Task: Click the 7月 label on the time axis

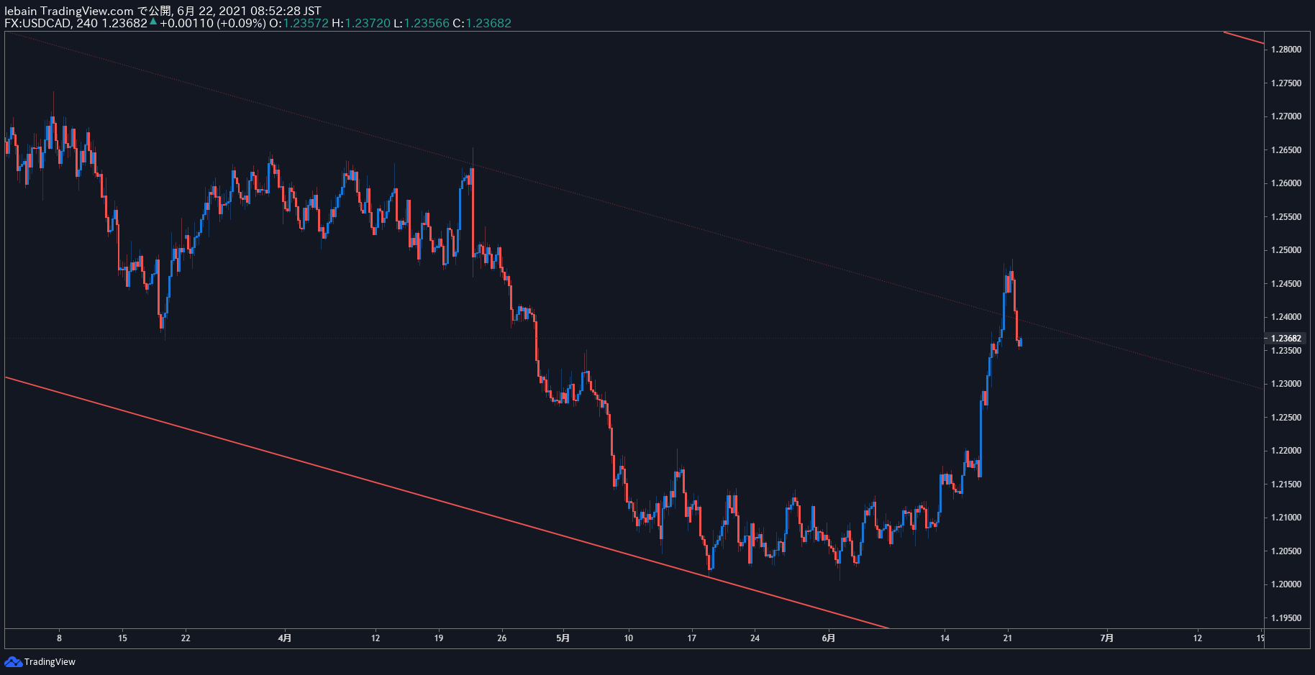Action: click(1107, 638)
